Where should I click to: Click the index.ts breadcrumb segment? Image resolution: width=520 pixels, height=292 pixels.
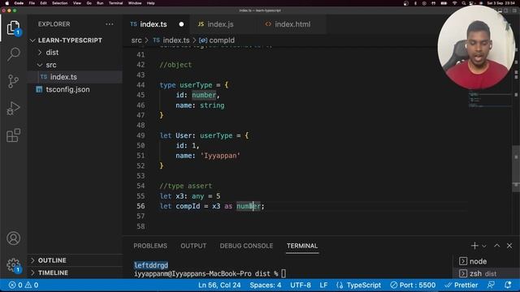tap(171, 41)
